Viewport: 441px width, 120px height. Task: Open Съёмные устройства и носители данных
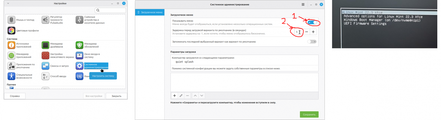pyautogui.click(x=79, y=20)
